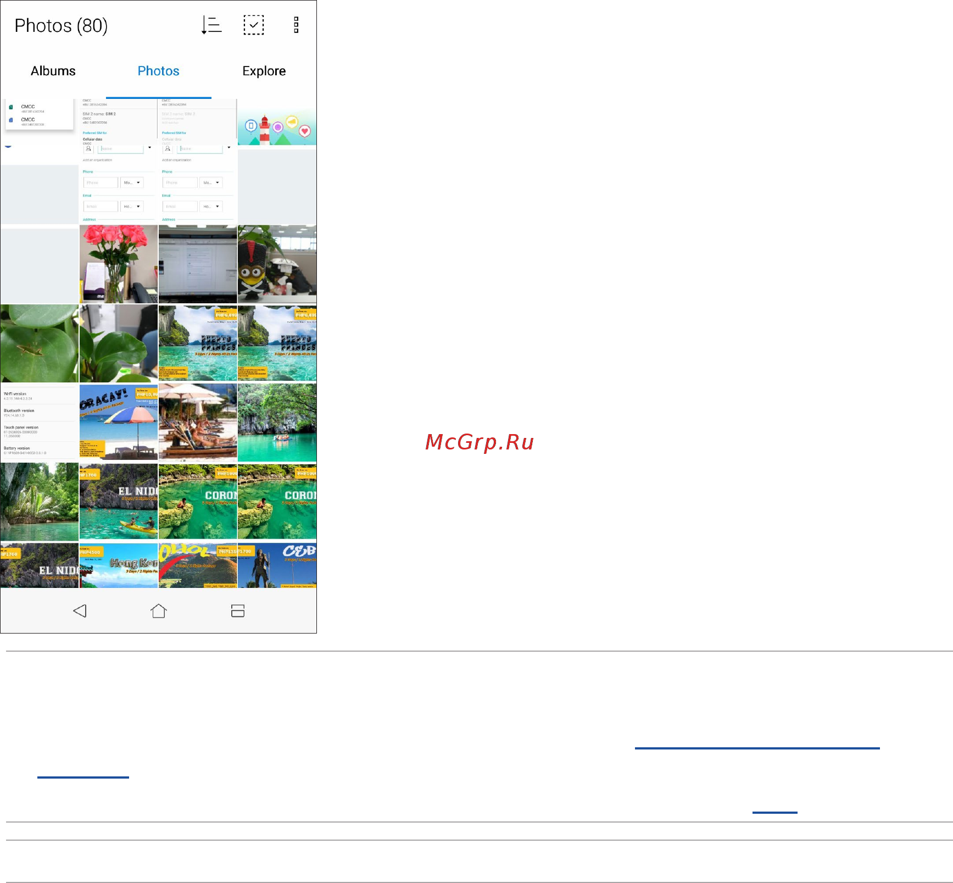Tap the Android home navigation button
Viewport: 953px width, 883px height.
pos(159,611)
